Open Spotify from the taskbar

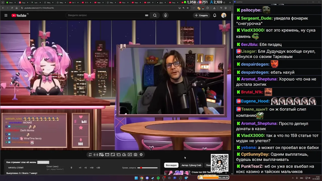[x=158, y=178]
